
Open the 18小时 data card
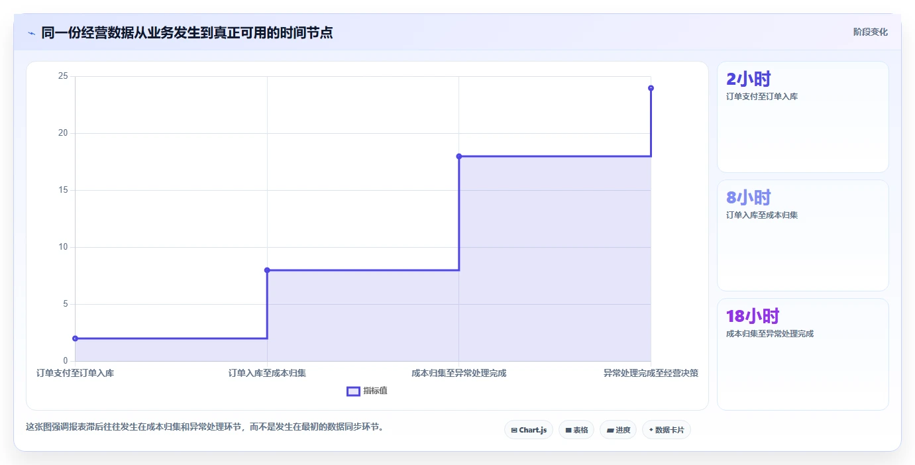[x=802, y=354]
